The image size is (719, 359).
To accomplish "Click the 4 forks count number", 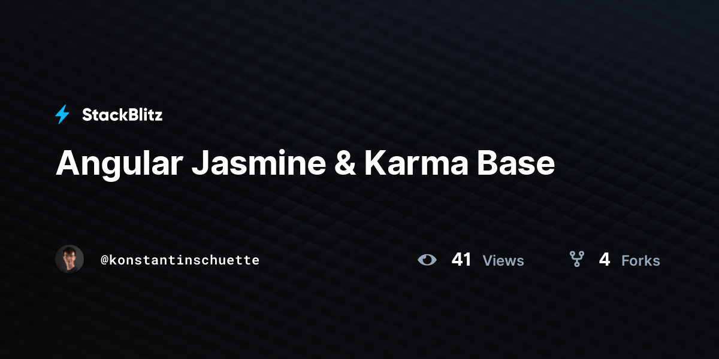I will click(605, 260).
